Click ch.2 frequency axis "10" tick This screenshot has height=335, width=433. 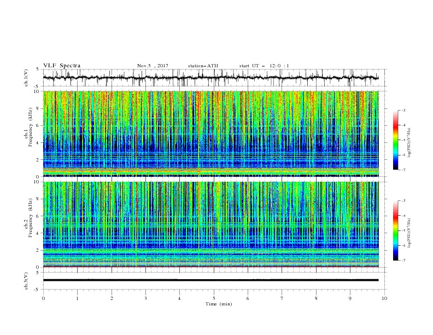[x=37, y=182]
